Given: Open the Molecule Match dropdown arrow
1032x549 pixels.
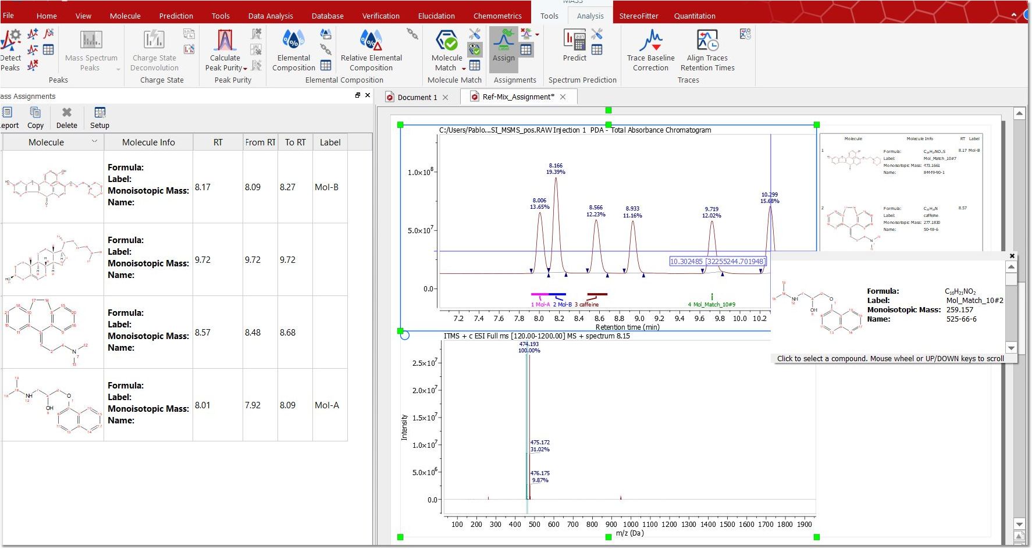Looking at the screenshot, I should click(x=464, y=69).
